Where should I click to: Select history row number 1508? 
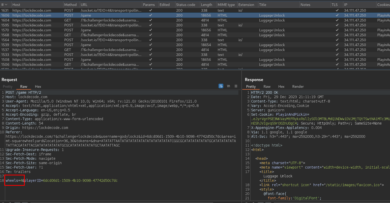coord(195,60)
